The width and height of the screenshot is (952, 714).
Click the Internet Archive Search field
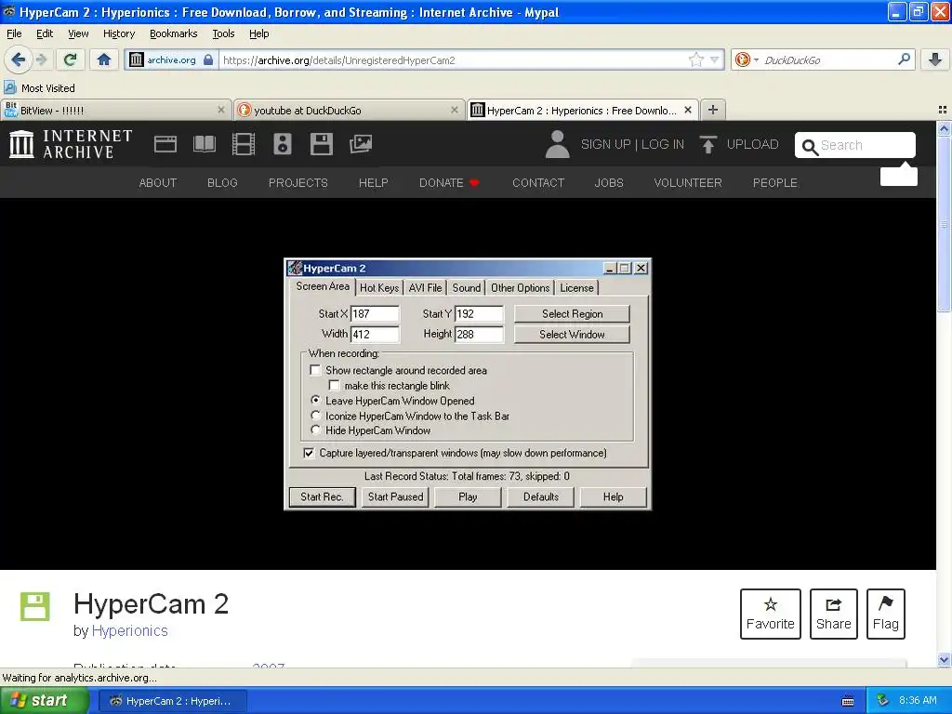(x=855, y=145)
